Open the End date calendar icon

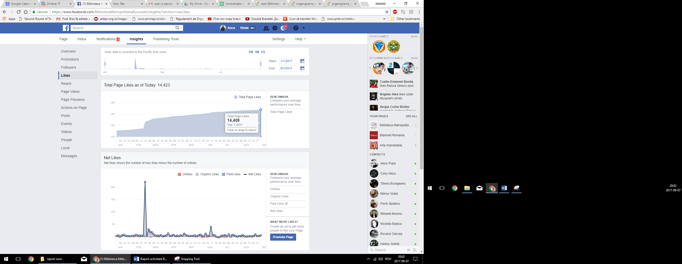[302, 68]
